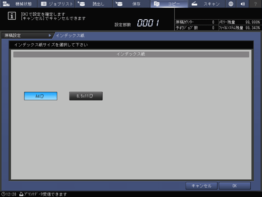Confirm settings with the OK button
262x197 pixels.
click(235, 186)
